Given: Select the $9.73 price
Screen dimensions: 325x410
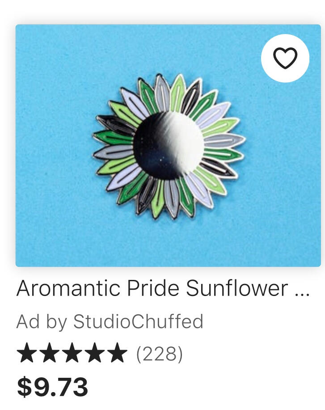Looking at the screenshot, I should click(53, 386).
